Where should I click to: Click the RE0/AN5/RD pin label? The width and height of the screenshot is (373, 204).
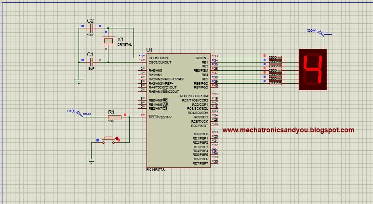[158, 100]
